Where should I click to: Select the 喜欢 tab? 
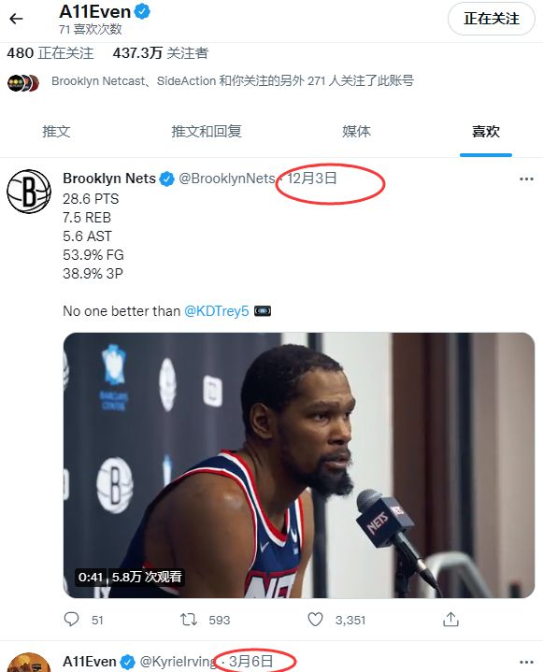tap(486, 131)
